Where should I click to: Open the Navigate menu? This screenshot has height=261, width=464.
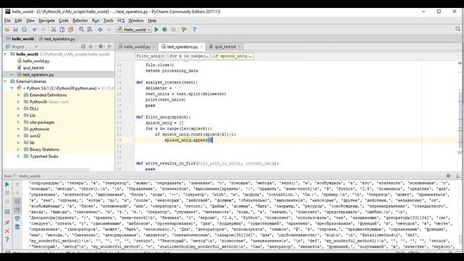point(46,21)
